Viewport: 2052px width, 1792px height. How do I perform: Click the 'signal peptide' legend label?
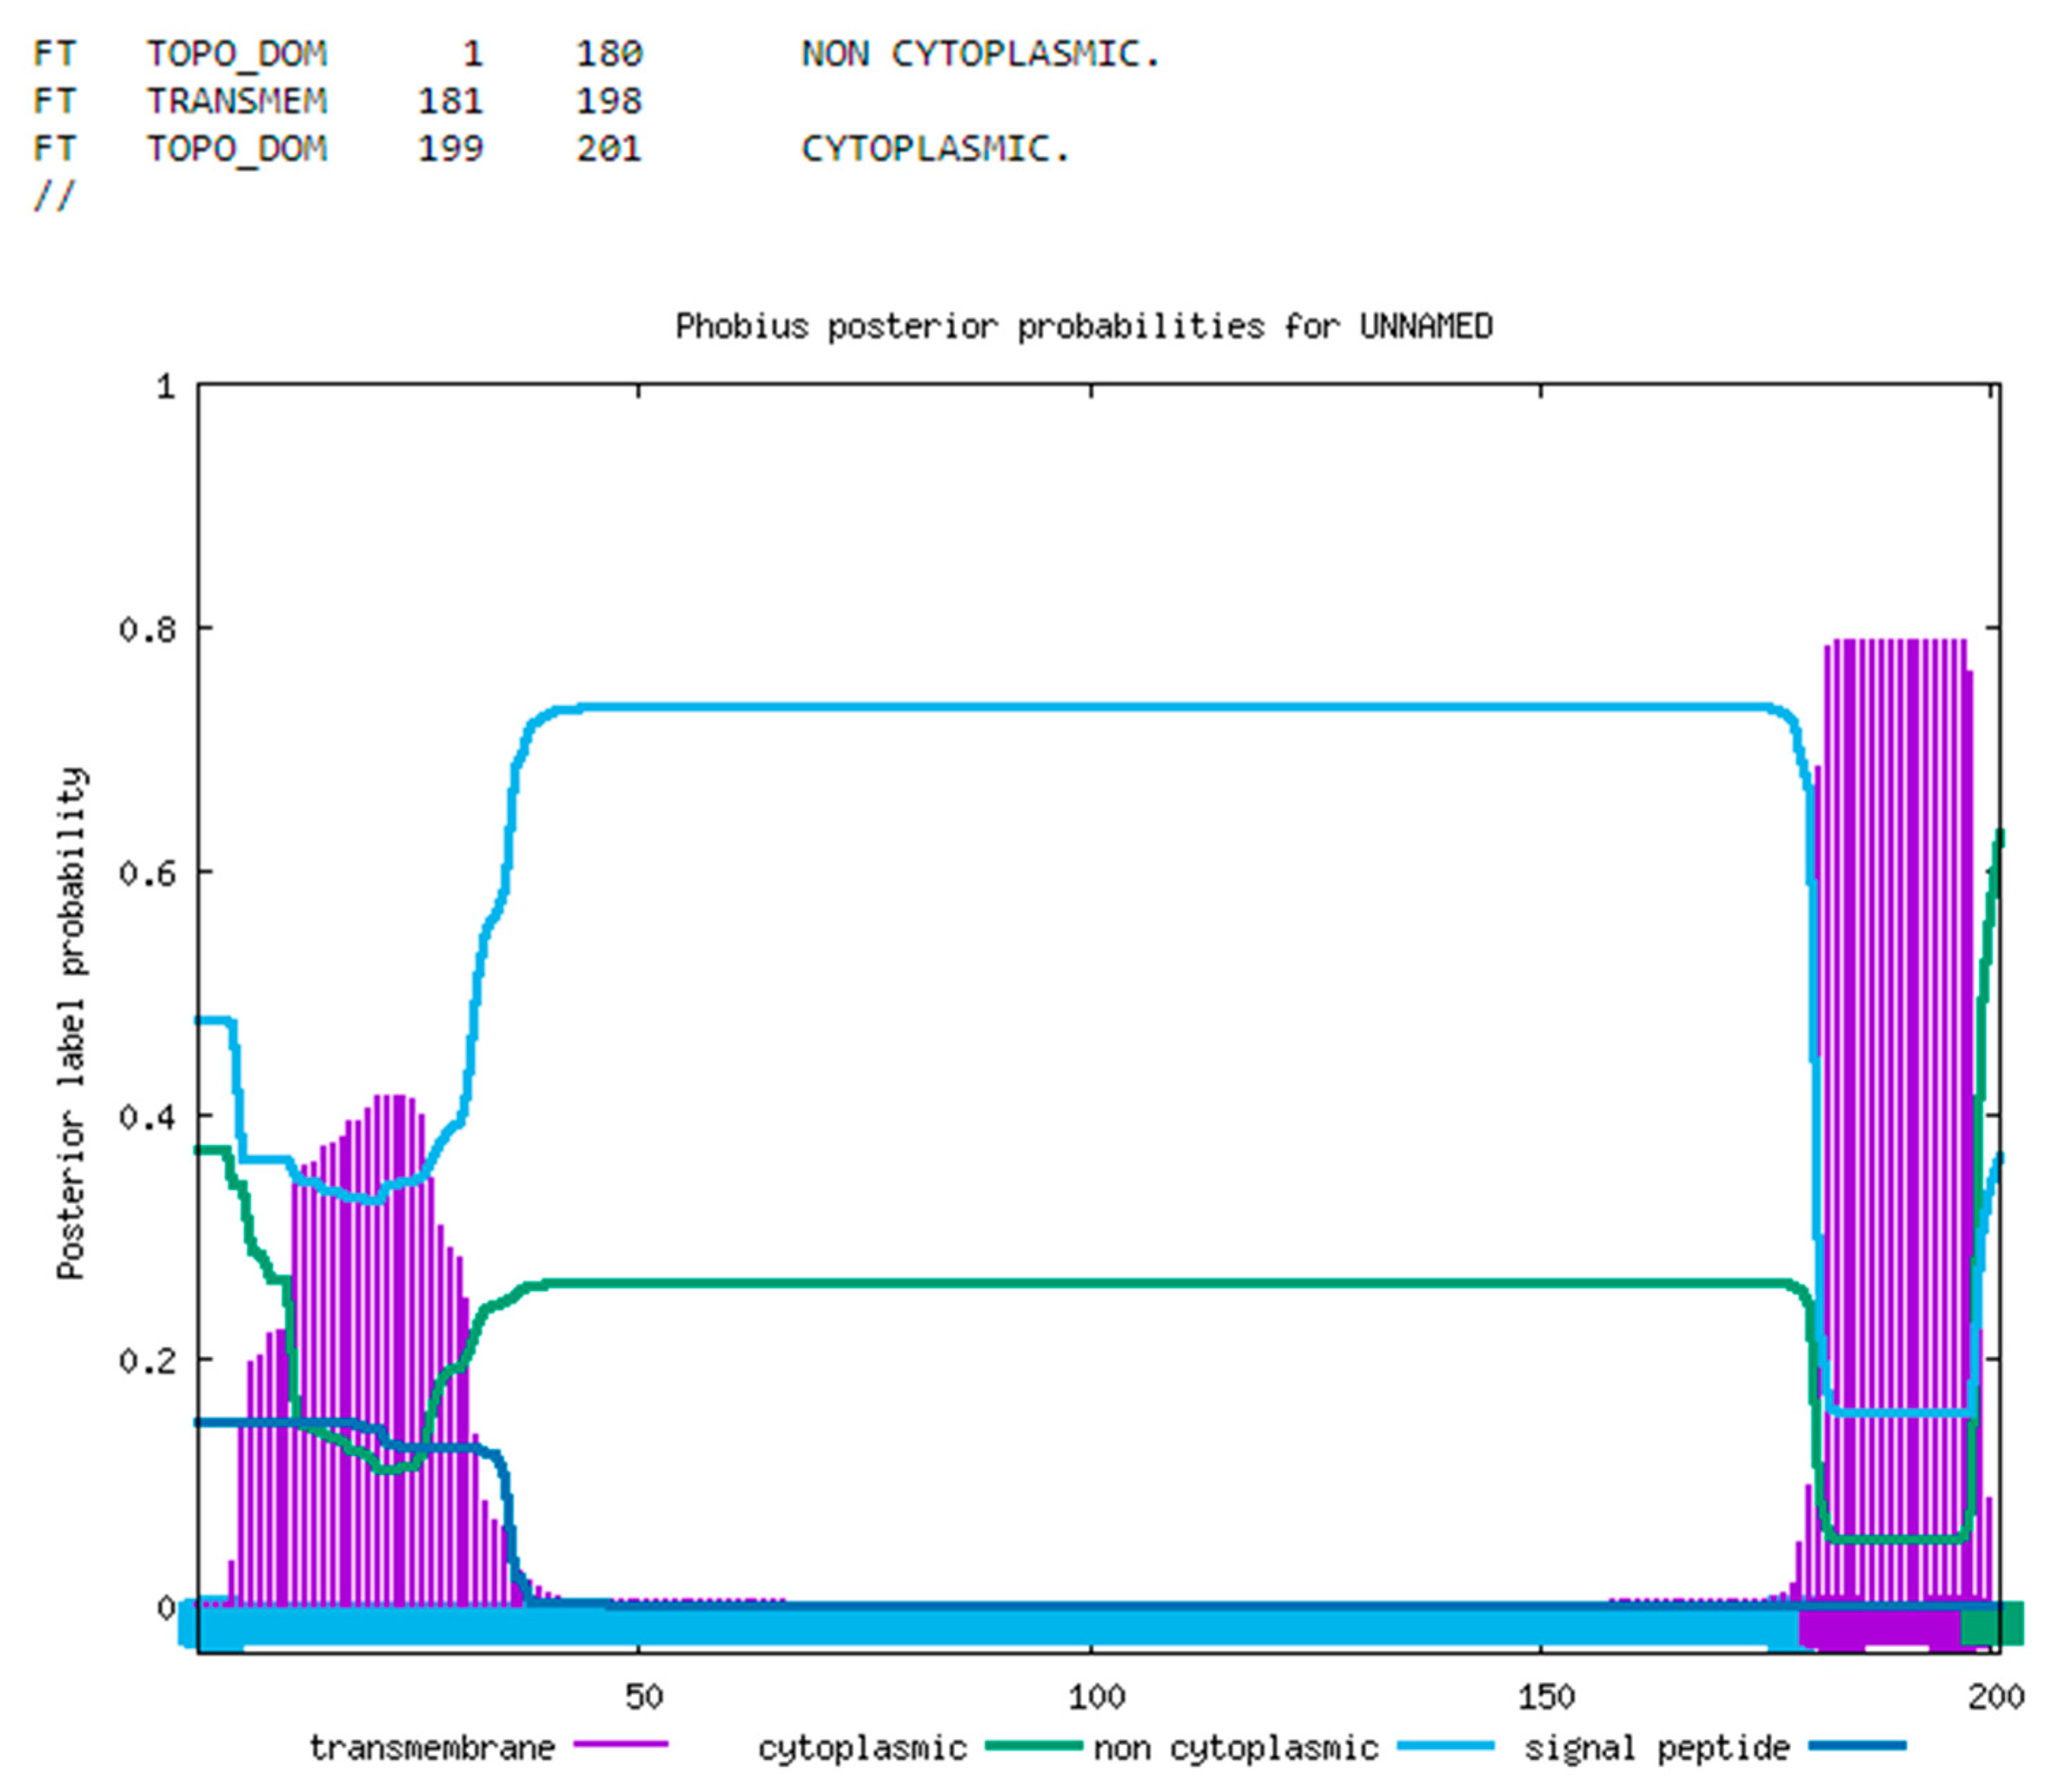click(1656, 1747)
